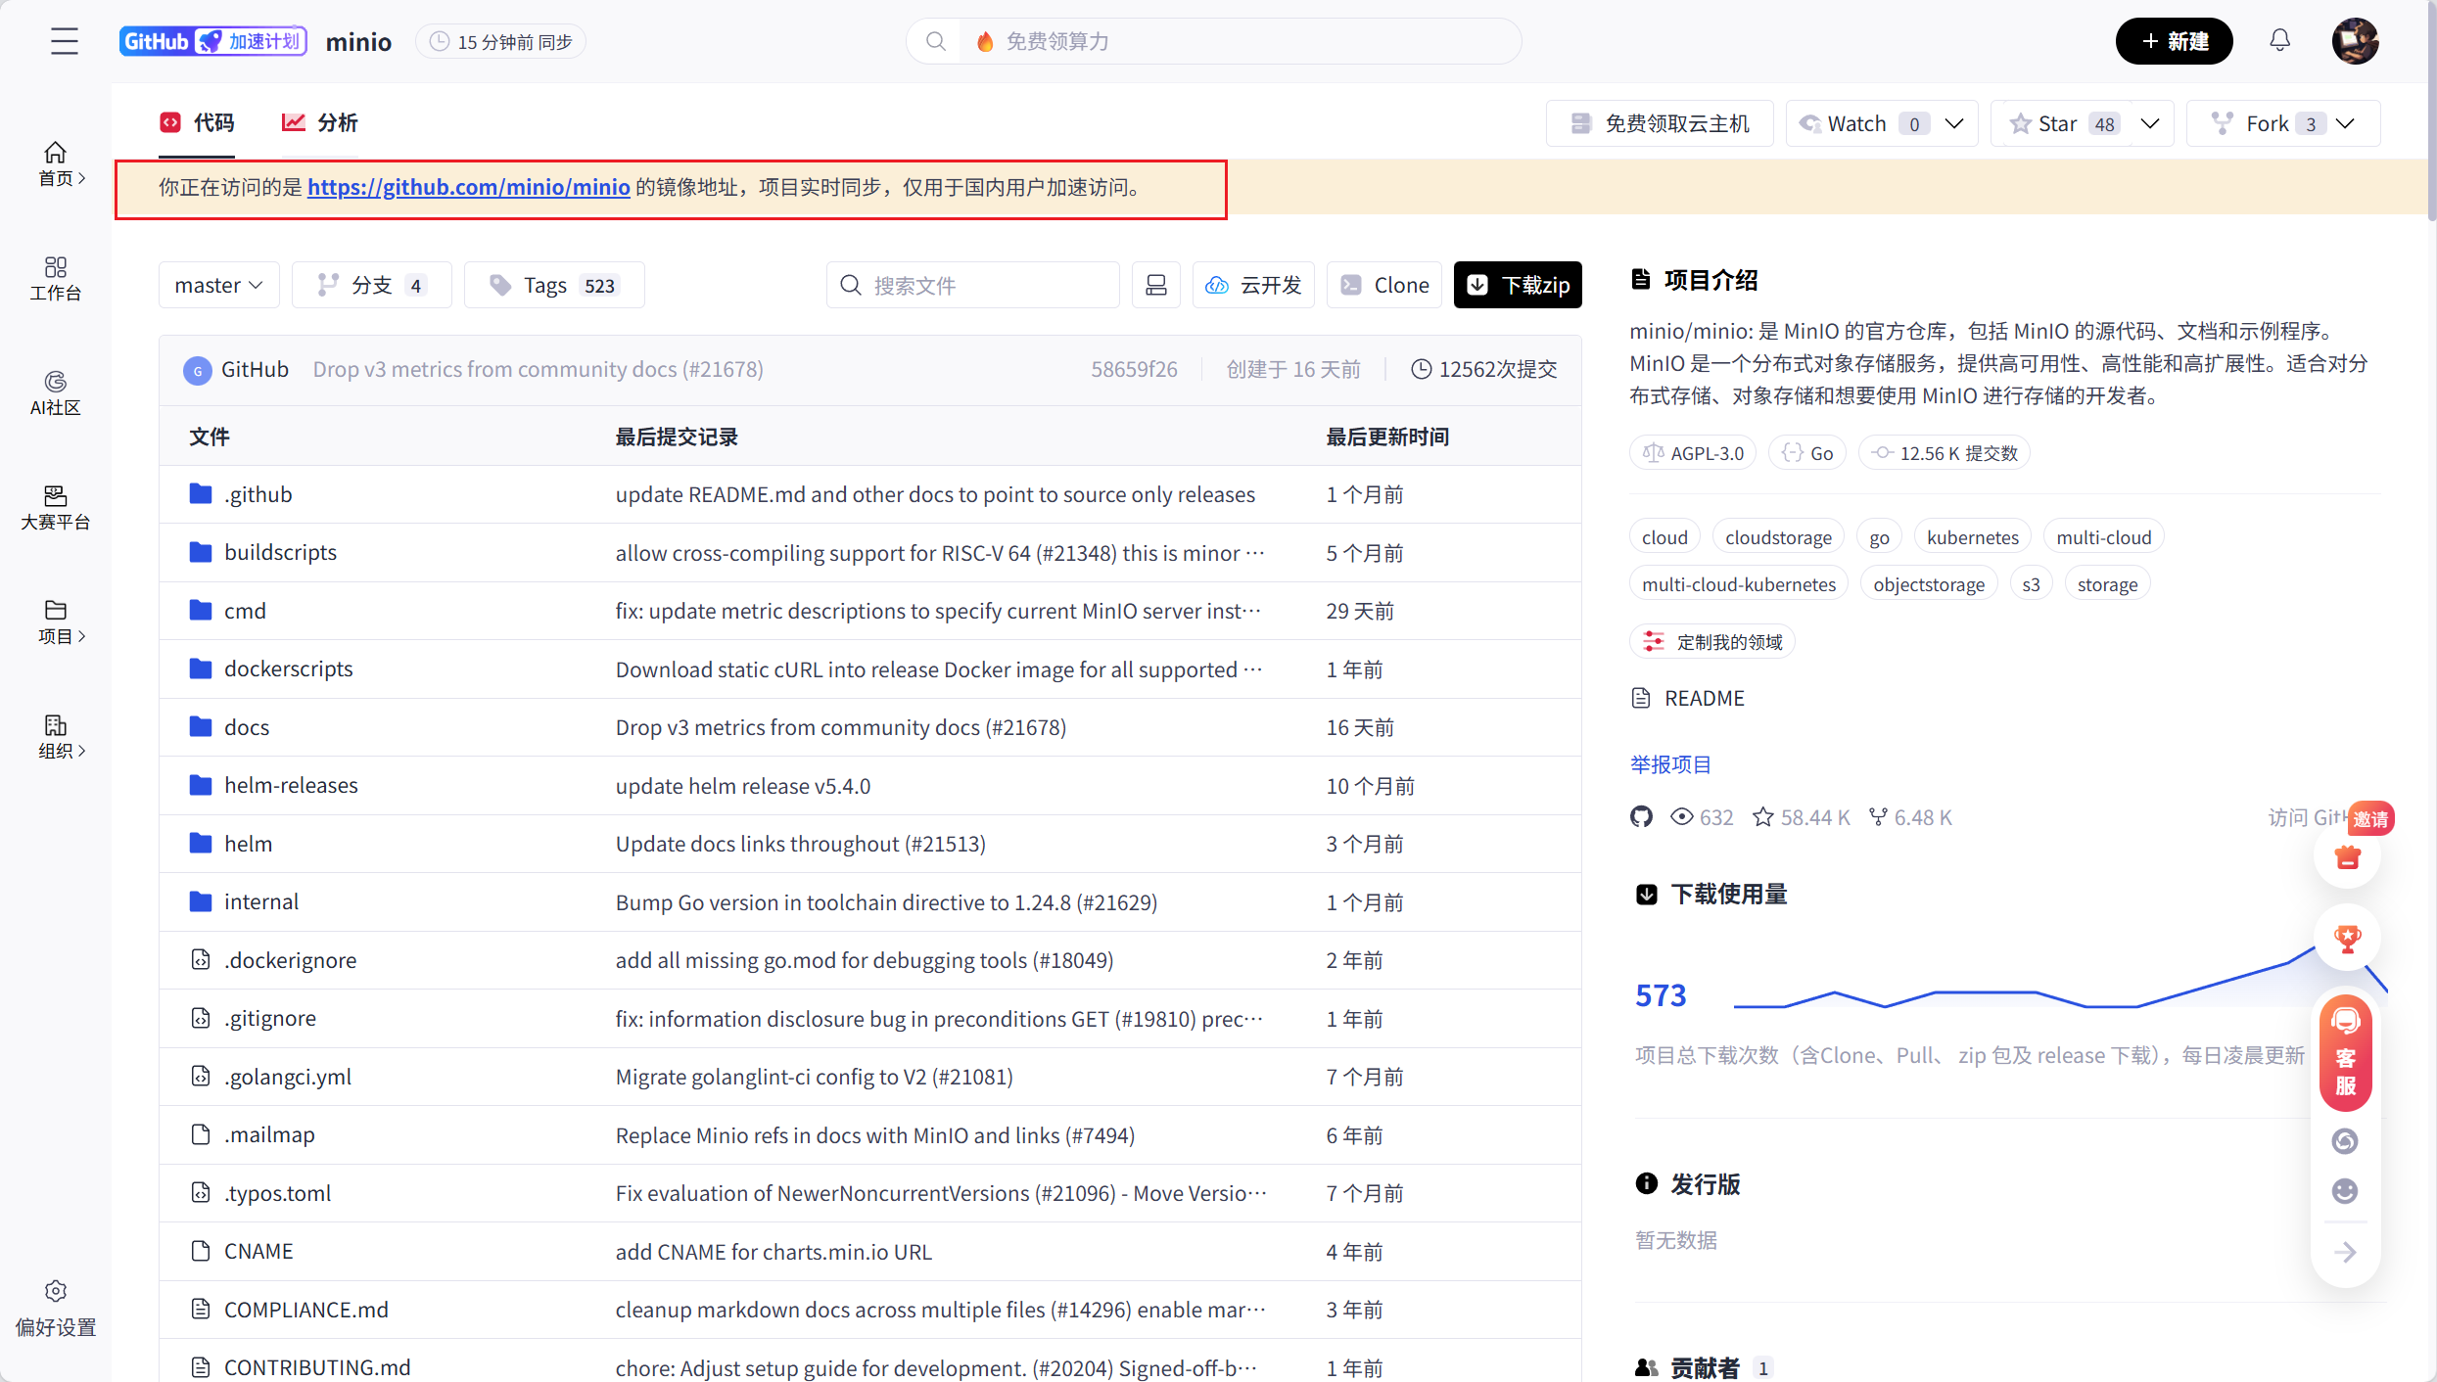
Task: Star the minio repository
Action: pos(2054,122)
